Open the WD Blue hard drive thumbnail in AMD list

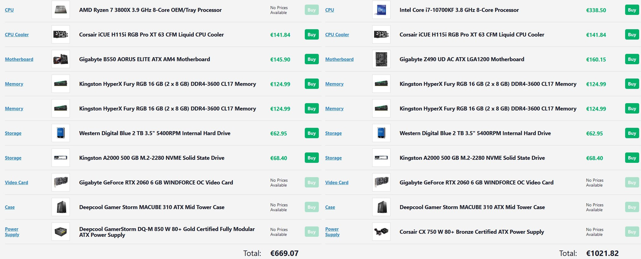click(61, 133)
